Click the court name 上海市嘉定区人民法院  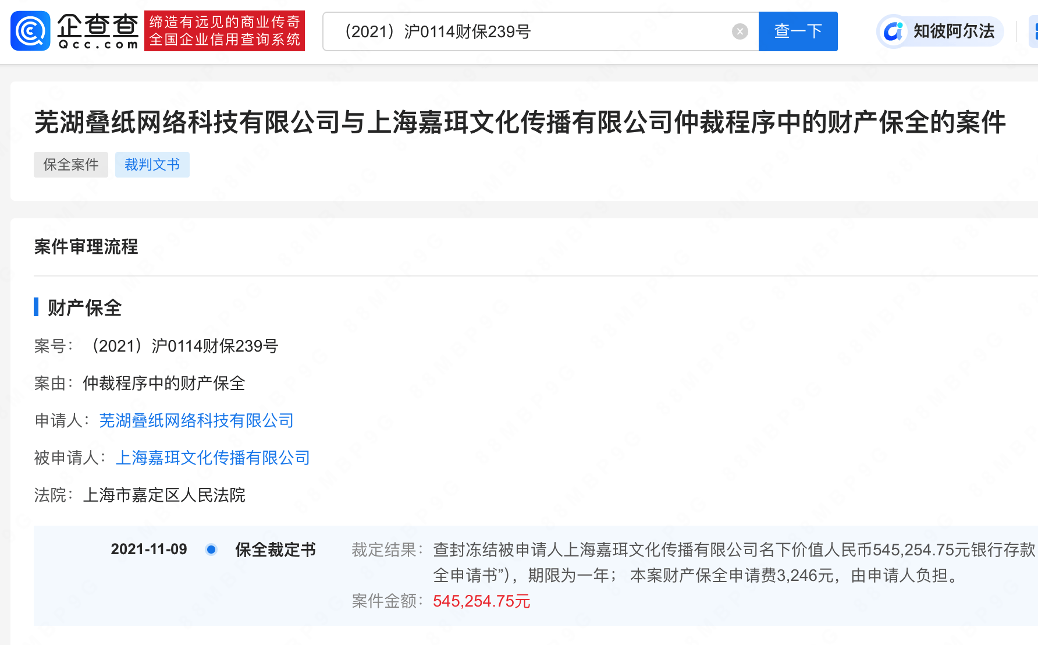(x=164, y=495)
